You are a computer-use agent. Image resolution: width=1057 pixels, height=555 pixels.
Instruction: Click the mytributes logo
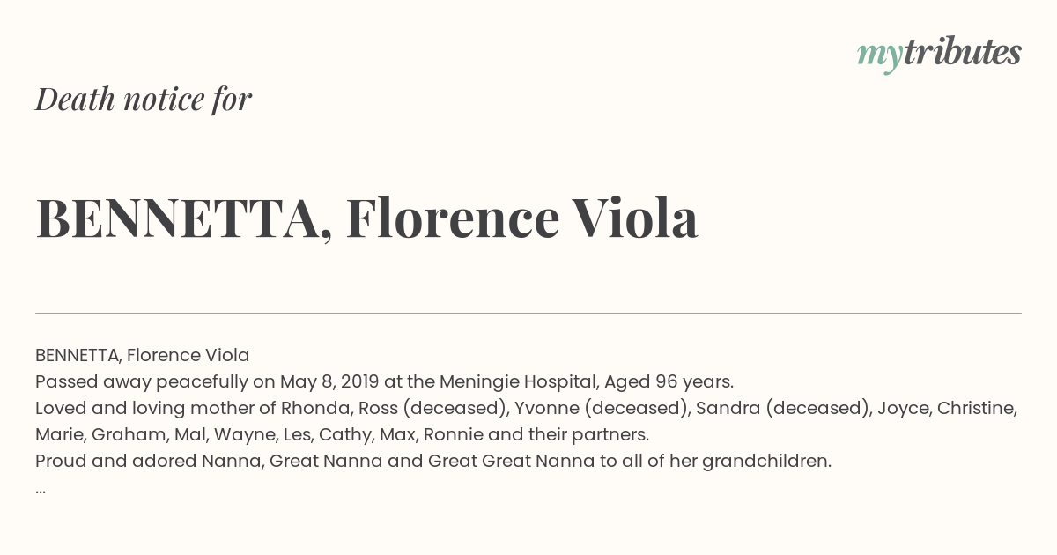[x=939, y=54]
